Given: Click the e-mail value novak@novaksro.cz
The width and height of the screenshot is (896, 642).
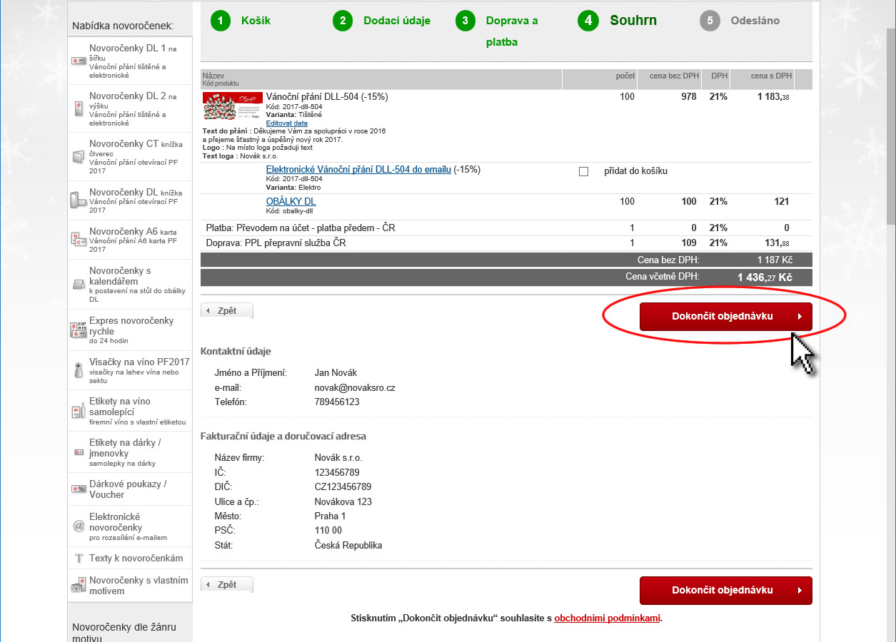Looking at the screenshot, I should [x=355, y=387].
